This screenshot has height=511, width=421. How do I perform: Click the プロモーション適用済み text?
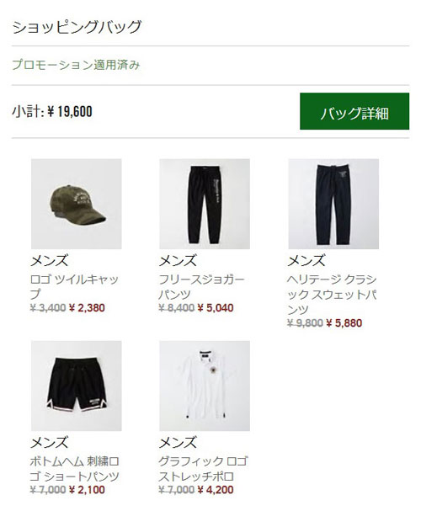tap(76, 65)
